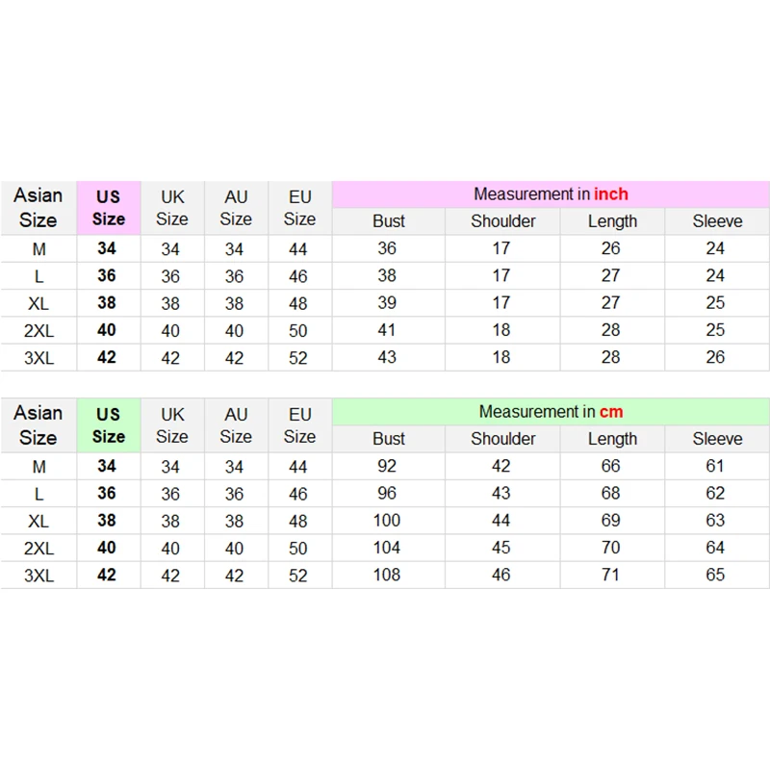Click the green US Size header cell
This screenshot has height=770, width=770.
109,425
